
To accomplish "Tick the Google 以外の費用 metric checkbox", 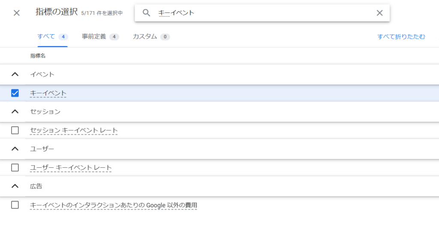I will [15, 205].
